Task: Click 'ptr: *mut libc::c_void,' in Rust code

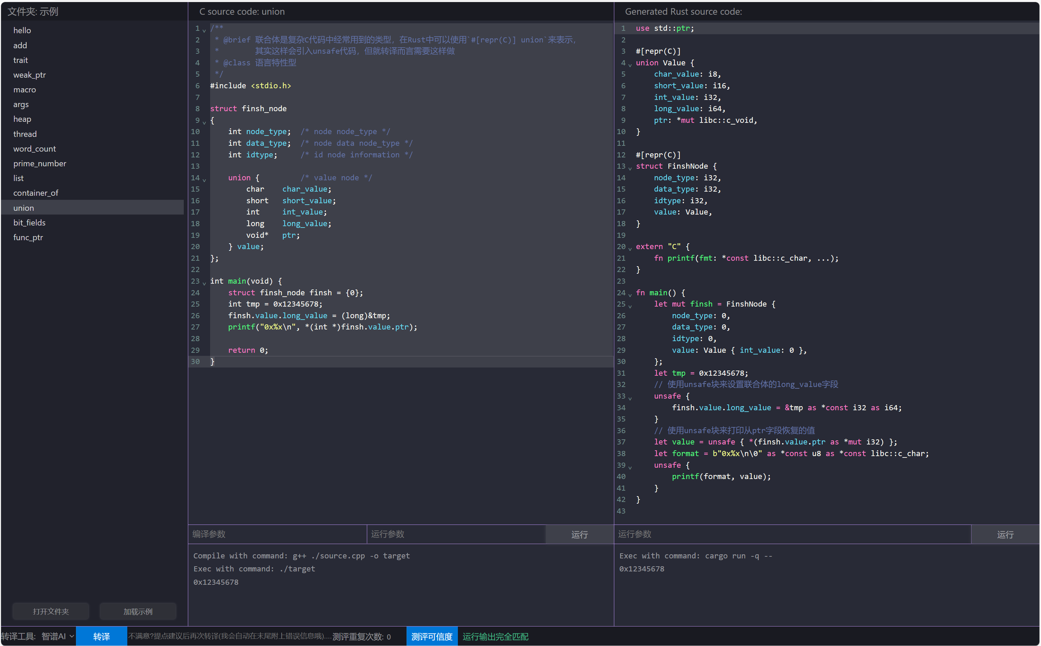Action: tap(706, 120)
